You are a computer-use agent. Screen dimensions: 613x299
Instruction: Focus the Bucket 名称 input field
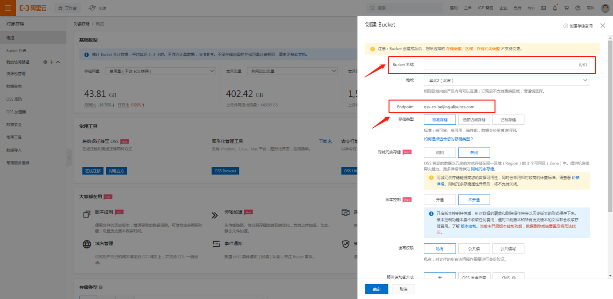pyautogui.click(x=507, y=64)
